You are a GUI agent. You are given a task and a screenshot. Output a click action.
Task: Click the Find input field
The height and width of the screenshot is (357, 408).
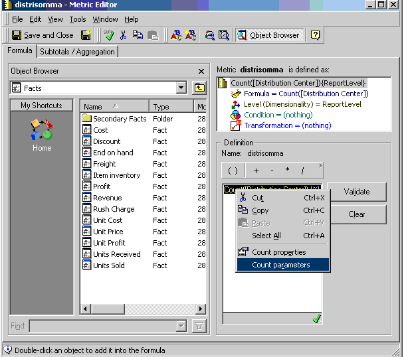tap(103, 326)
